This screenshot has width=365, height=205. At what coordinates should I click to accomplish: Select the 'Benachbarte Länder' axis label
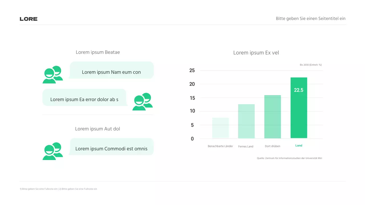tap(220, 146)
